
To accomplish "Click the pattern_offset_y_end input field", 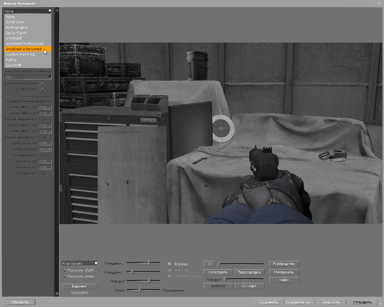I will point(45,131).
